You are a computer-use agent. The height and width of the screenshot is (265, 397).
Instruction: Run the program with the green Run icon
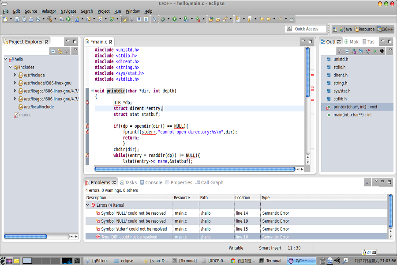tap(175, 19)
